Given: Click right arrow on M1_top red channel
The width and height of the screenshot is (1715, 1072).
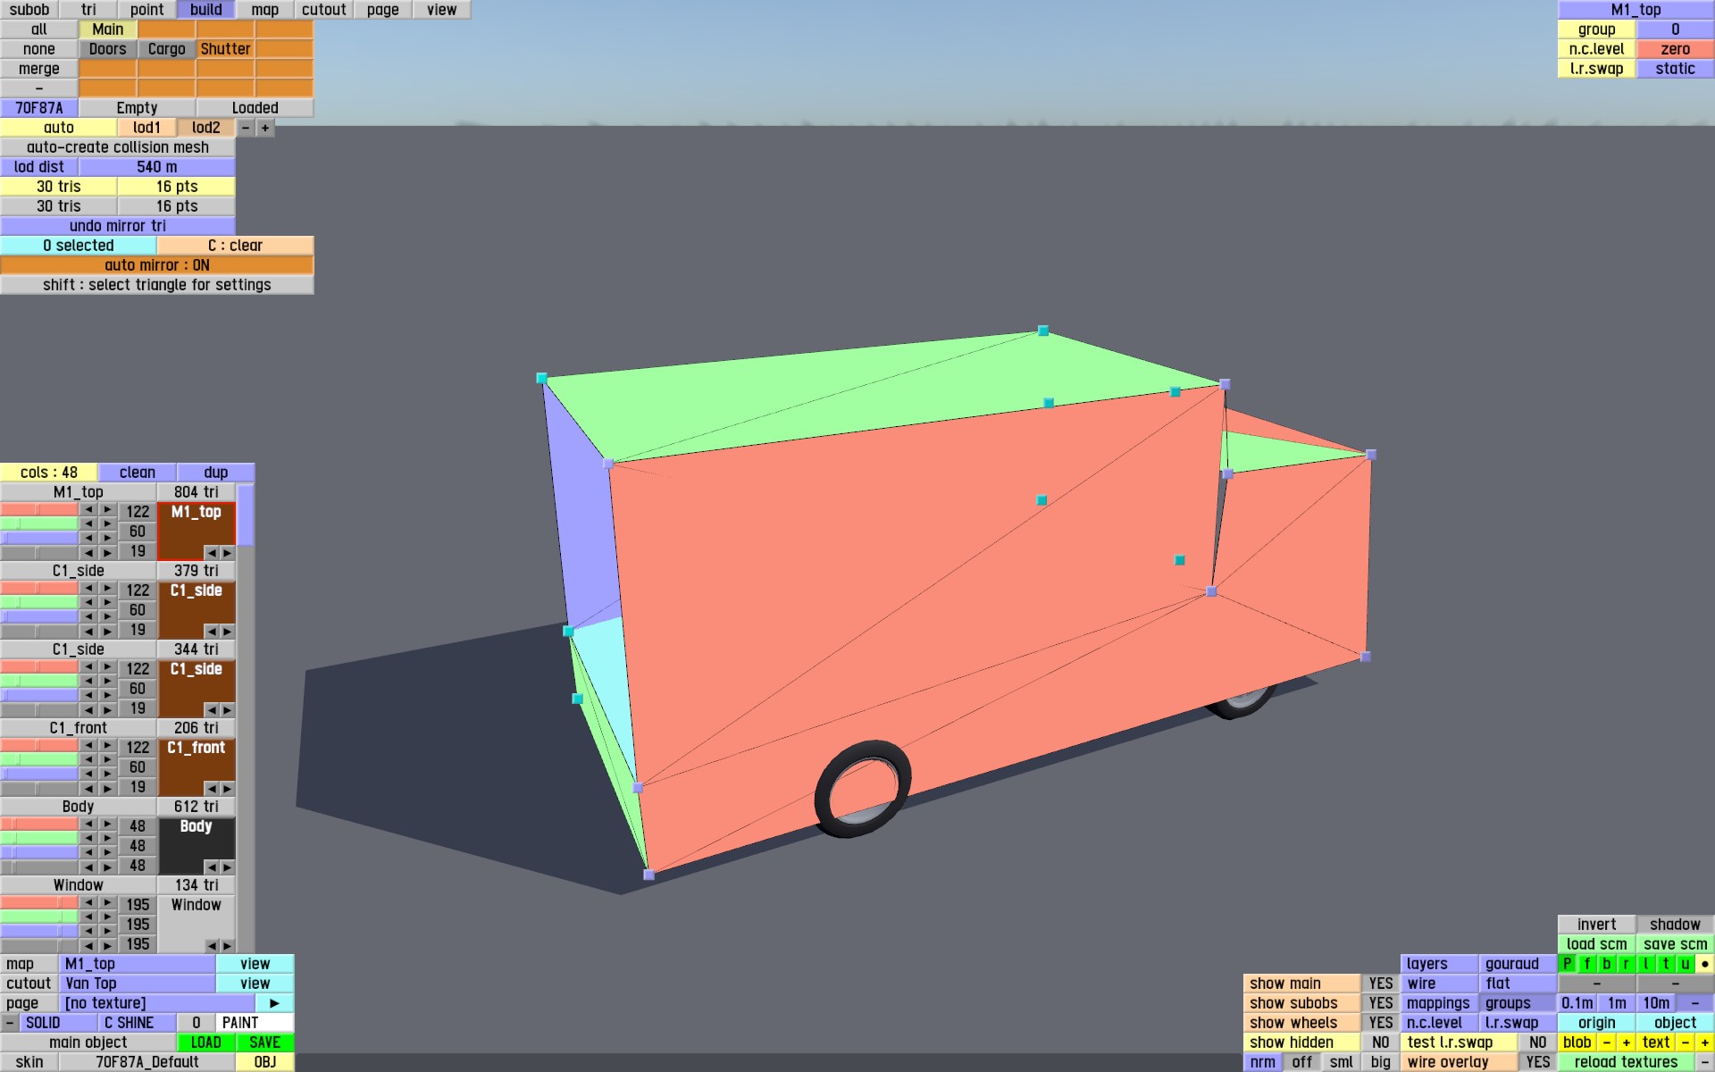Looking at the screenshot, I should click(107, 510).
